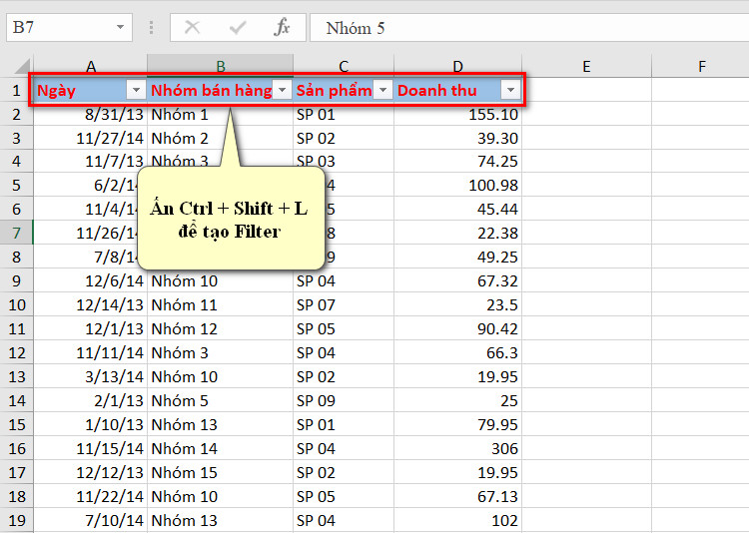Click the Ngày header cell
749x533 pixels.
pyautogui.click(x=90, y=90)
